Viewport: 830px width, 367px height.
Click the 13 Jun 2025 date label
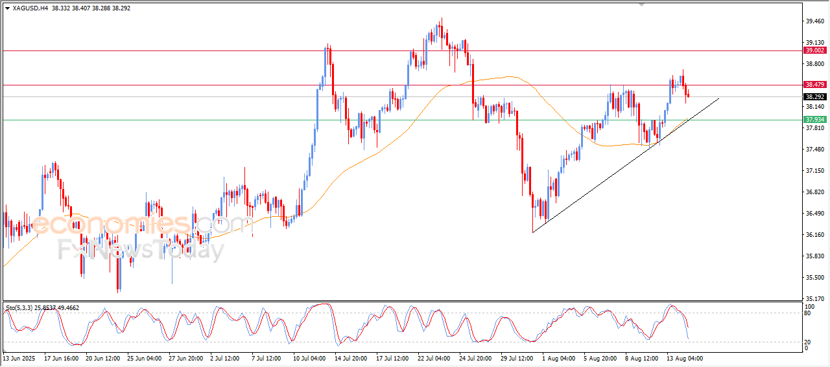point(18,358)
